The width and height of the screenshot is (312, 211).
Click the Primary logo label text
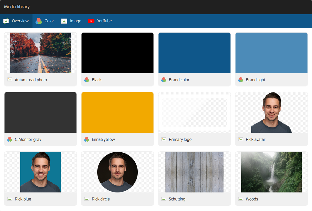pos(180,139)
